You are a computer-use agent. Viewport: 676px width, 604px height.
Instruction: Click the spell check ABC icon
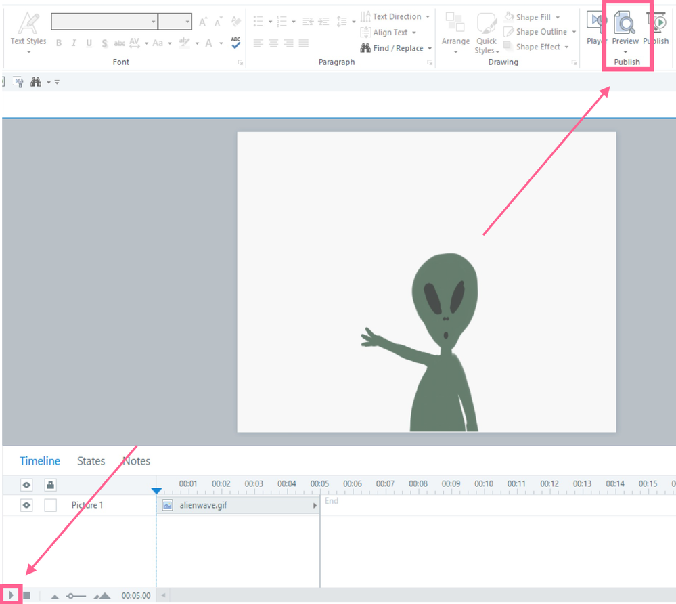(235, 43)
